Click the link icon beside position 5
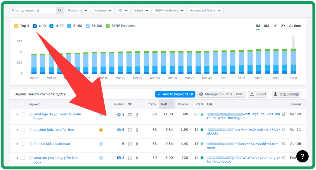Screen dimensions: 316x170 pyautogui.click(x=119, y=130)
